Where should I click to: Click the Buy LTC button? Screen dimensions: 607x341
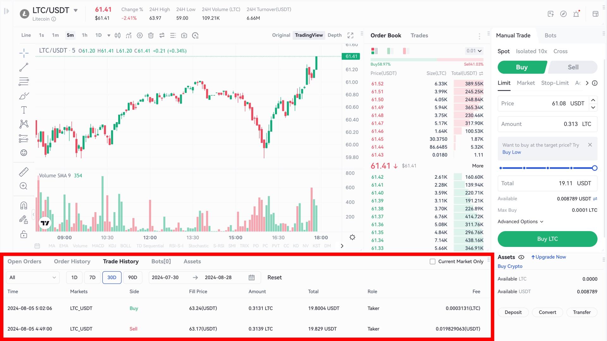tap(547, 239)
